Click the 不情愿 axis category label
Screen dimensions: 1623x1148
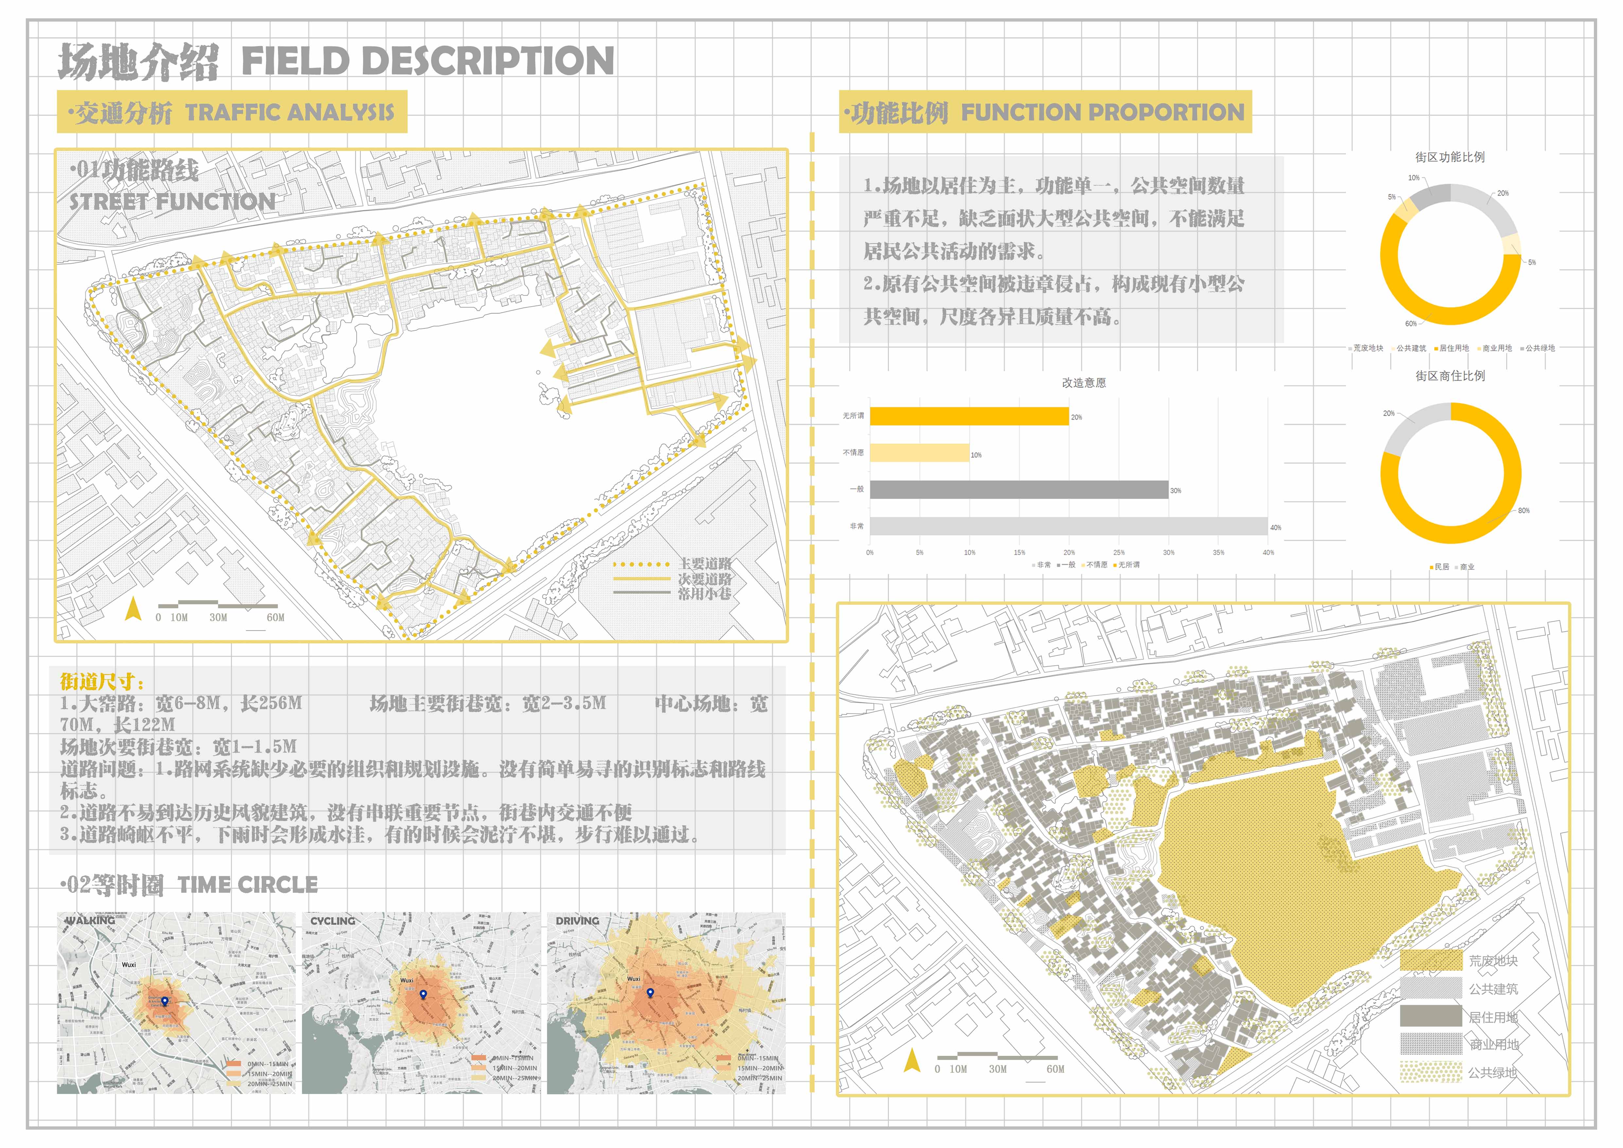pyautogui.click(x=853, y=452)
